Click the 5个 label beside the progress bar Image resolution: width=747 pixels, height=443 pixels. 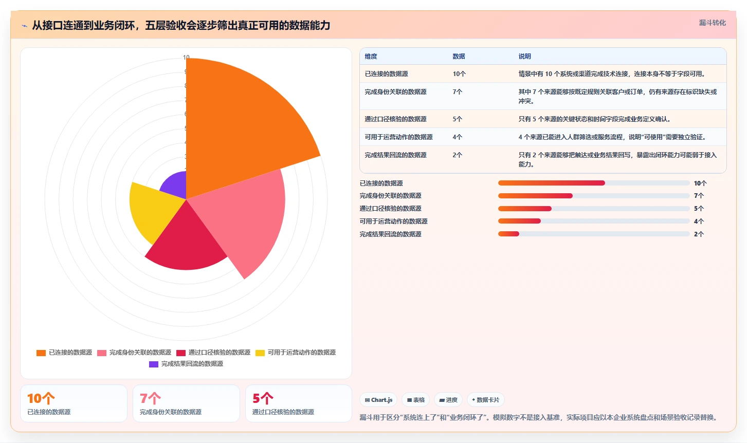(x=699, y=209)
